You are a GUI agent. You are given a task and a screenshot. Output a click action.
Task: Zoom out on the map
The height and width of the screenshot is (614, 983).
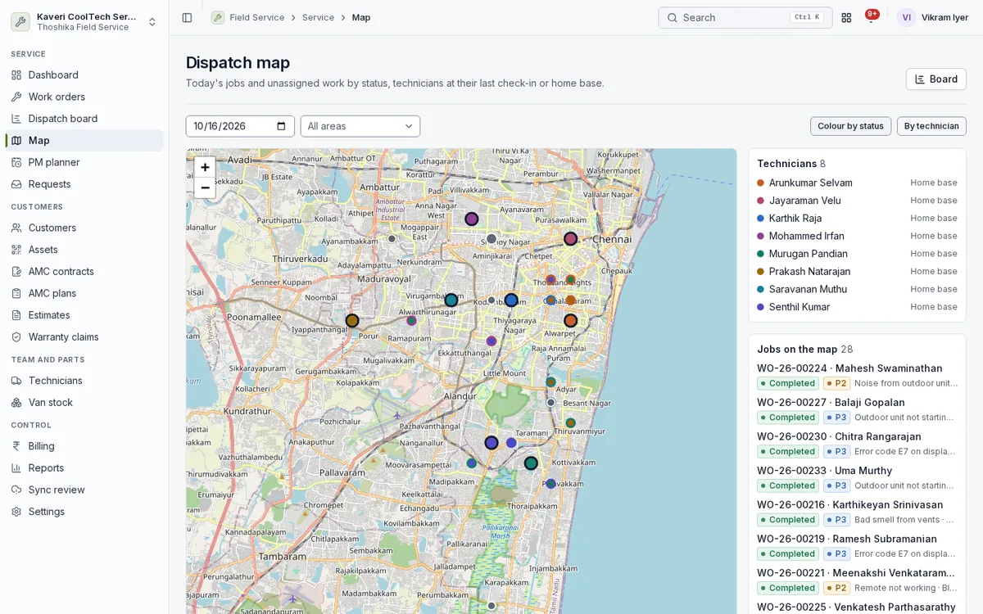[205, 187]
